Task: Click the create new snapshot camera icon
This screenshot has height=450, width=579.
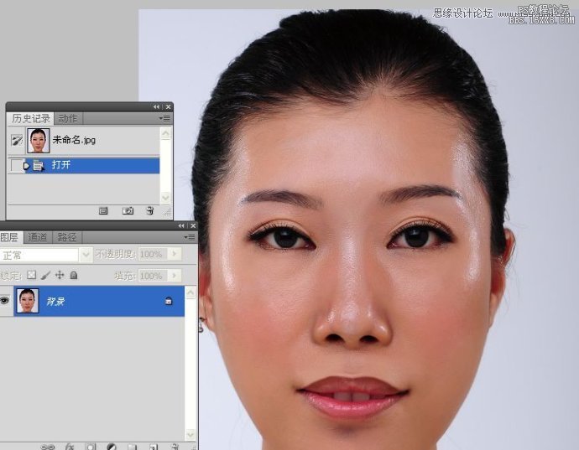Action: pyautogui.click(x=128, y=211)
